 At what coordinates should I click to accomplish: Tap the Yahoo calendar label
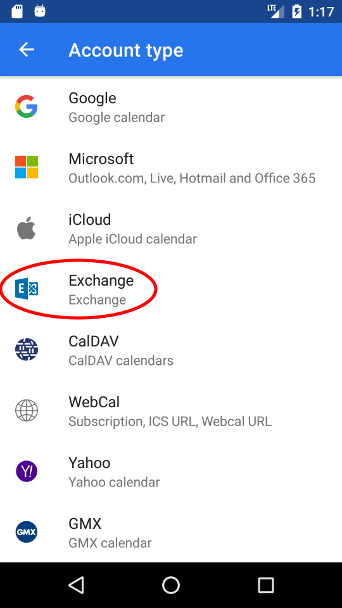pyautogui.click(x=114, y=482)
